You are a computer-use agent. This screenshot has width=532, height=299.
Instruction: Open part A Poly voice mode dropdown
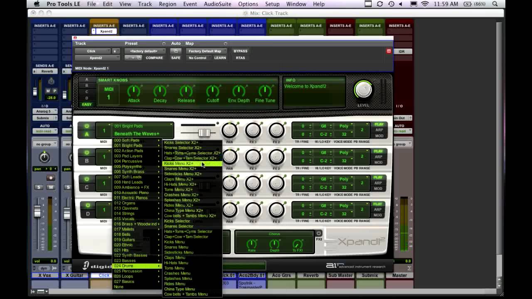344,126
